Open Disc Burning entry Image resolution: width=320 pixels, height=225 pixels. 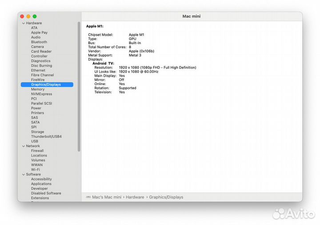pos(41,65)
